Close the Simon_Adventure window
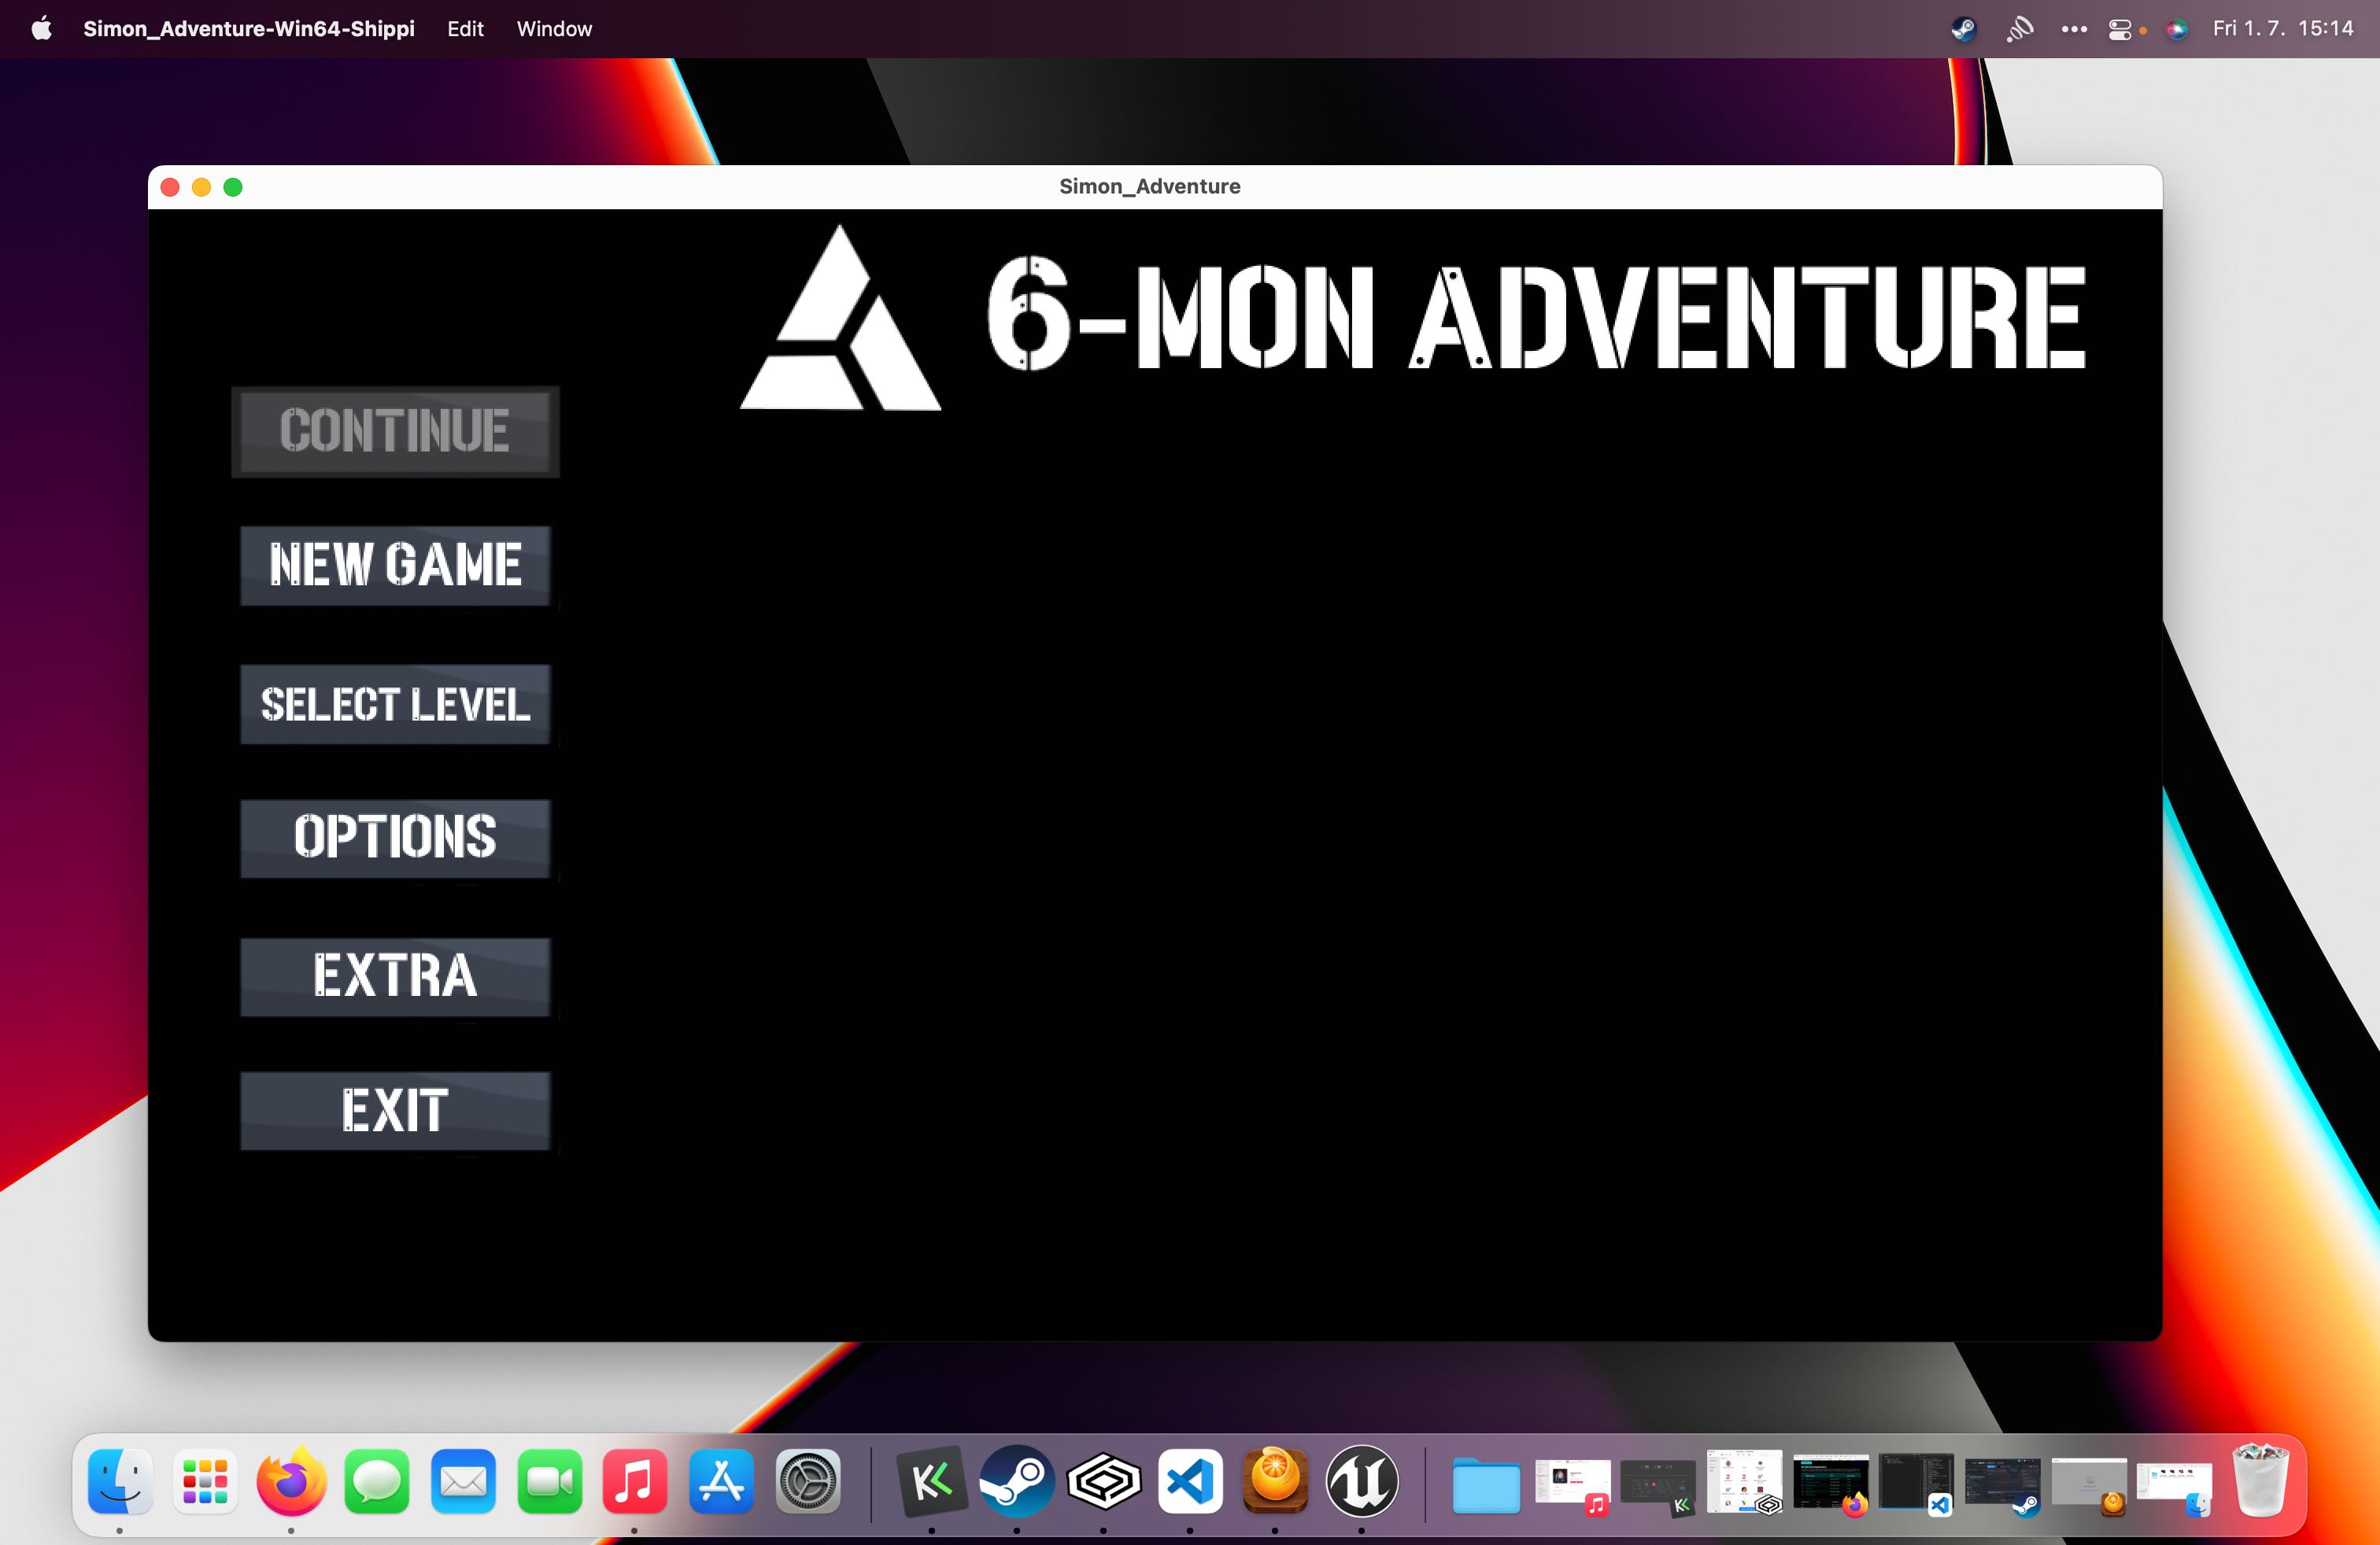 (170, 187)
